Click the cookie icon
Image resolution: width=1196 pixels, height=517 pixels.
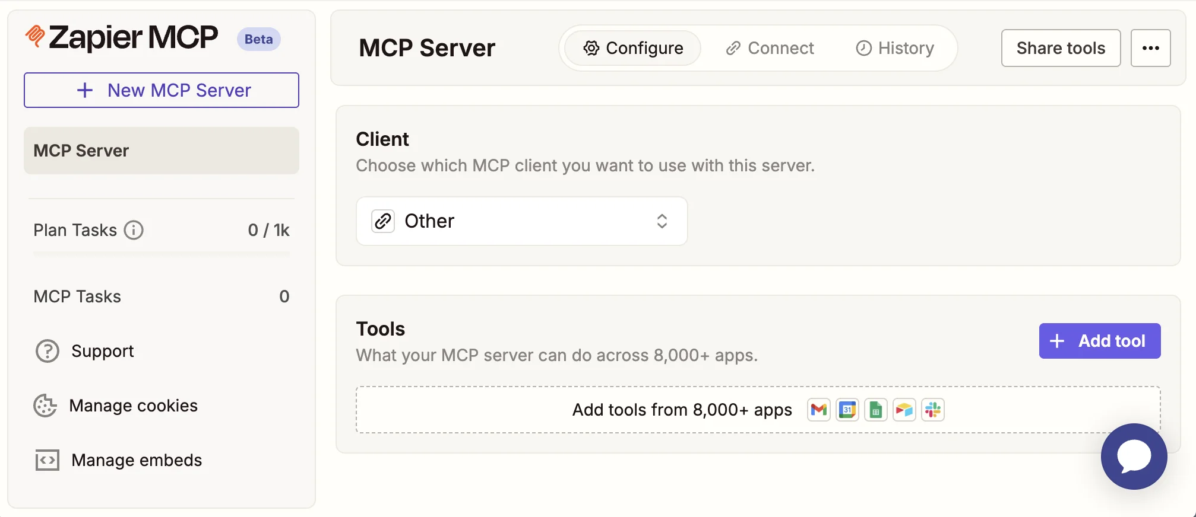pos(45,406)
